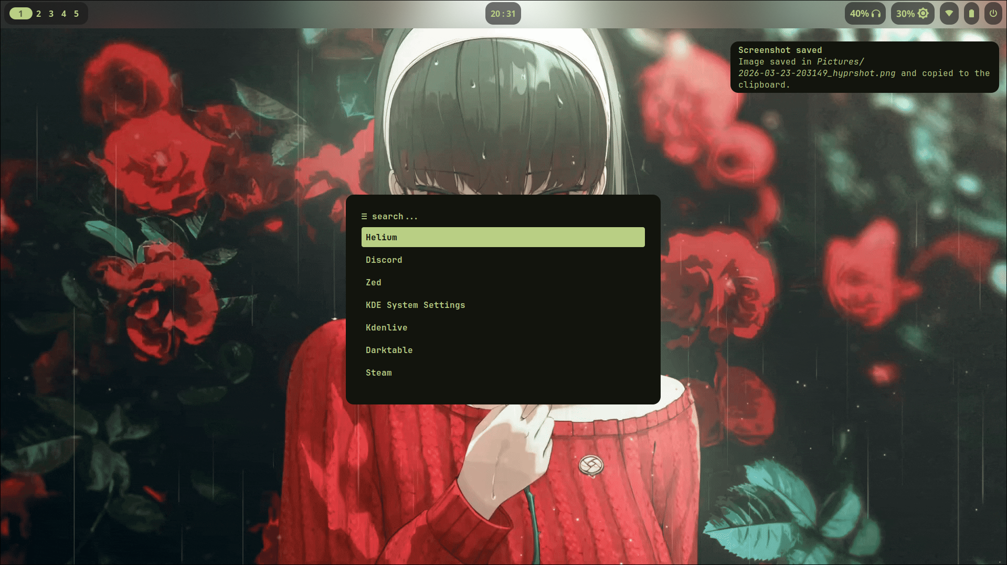Launch Steam from the launcher list
The width and height of the screenshot is (1007, 565).
coord(503,372)
